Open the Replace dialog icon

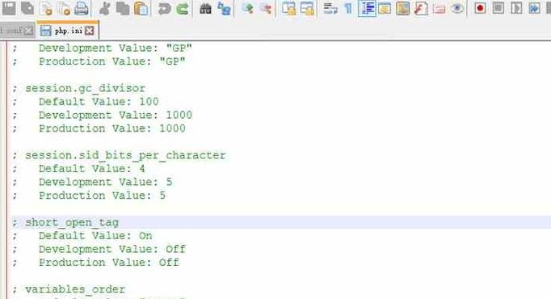click(224, 8)
